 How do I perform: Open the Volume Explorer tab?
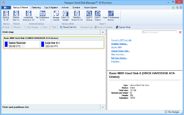[x=90, y=8]
